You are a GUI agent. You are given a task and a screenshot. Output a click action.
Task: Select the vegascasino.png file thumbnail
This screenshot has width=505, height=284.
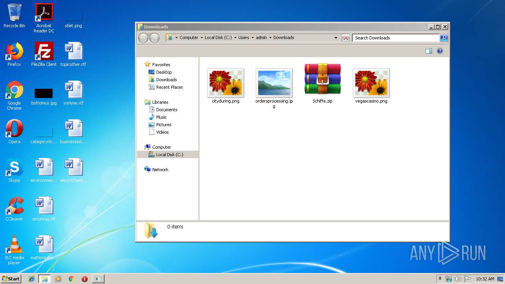371,86
